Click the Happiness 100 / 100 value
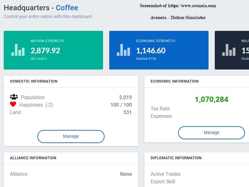The image size is (249, 187). point(121,105)
